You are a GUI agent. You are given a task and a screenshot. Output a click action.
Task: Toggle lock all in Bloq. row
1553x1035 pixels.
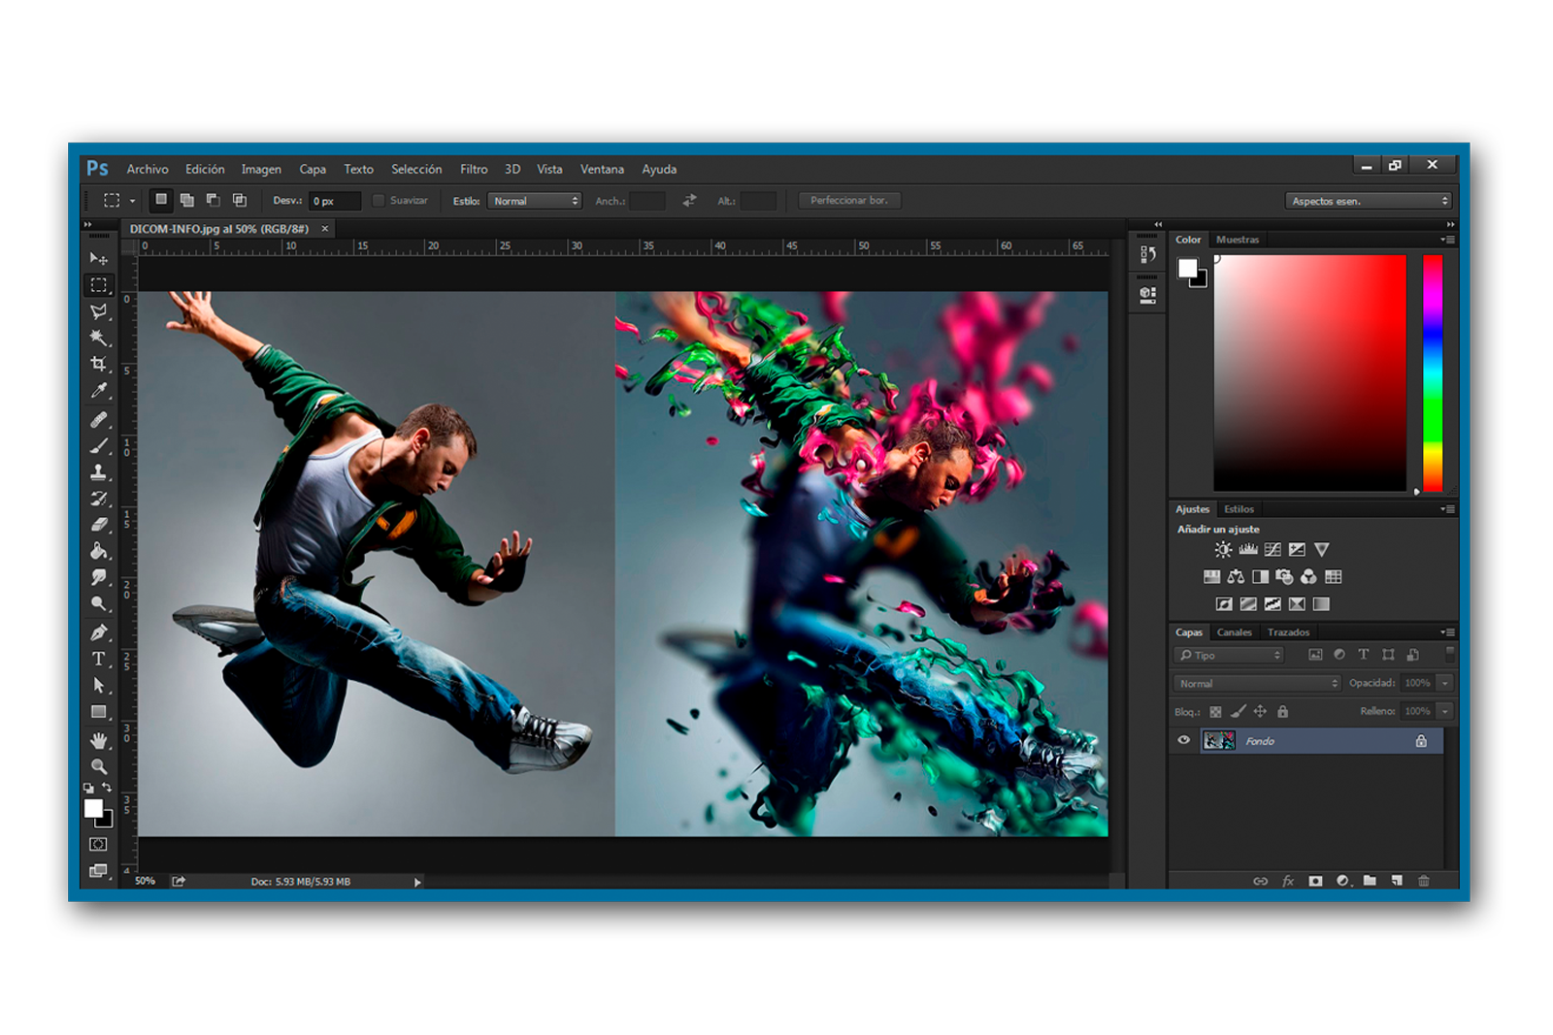tap(1282, 711)
